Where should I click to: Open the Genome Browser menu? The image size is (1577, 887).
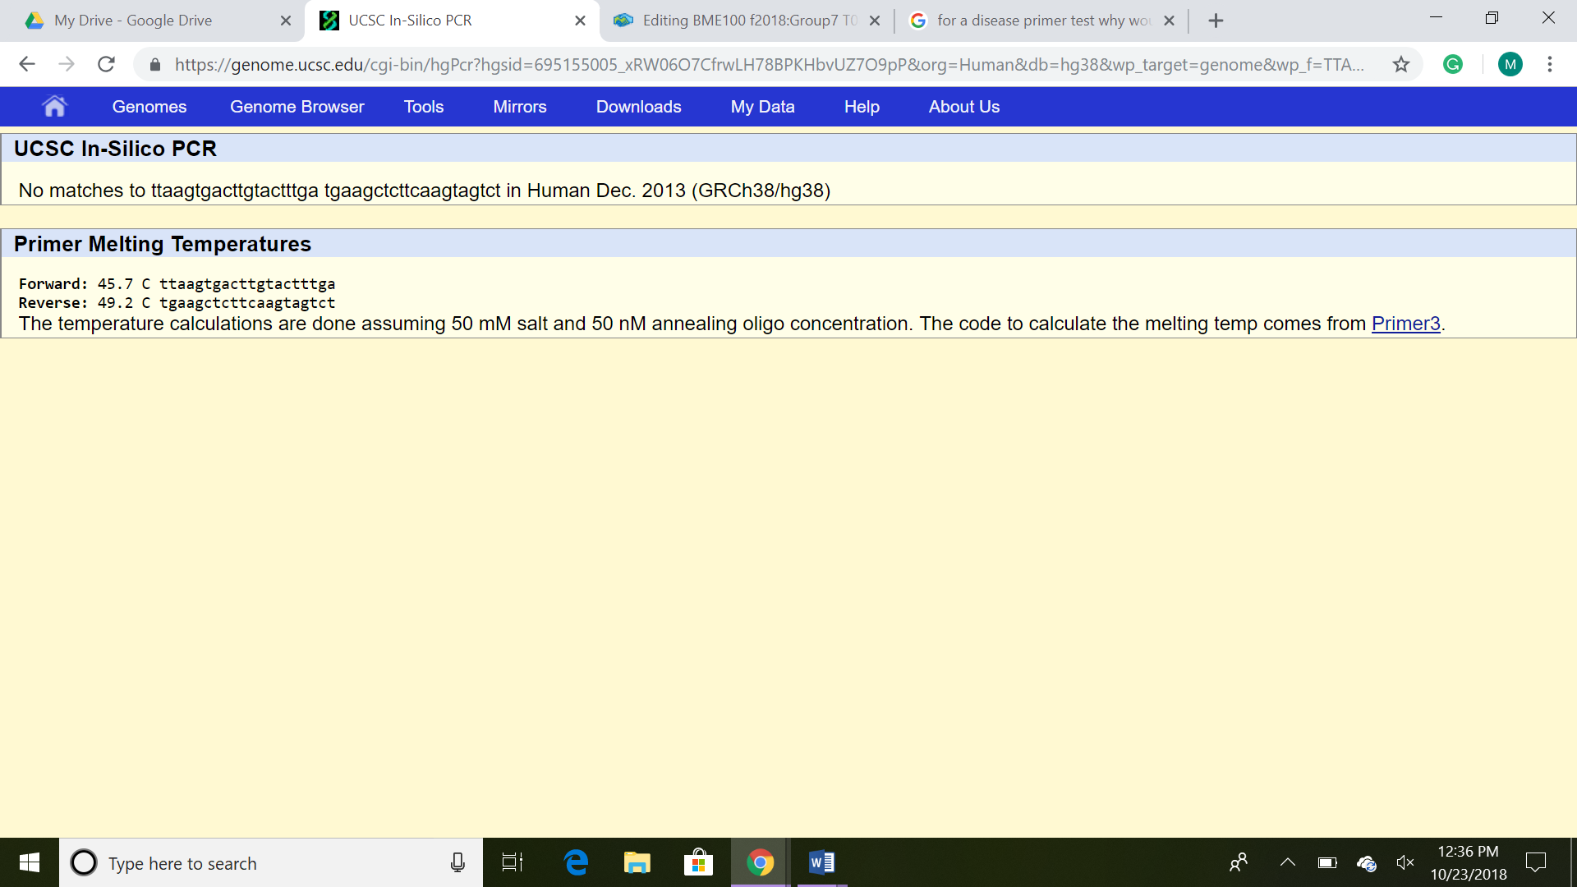pos(297,107)
